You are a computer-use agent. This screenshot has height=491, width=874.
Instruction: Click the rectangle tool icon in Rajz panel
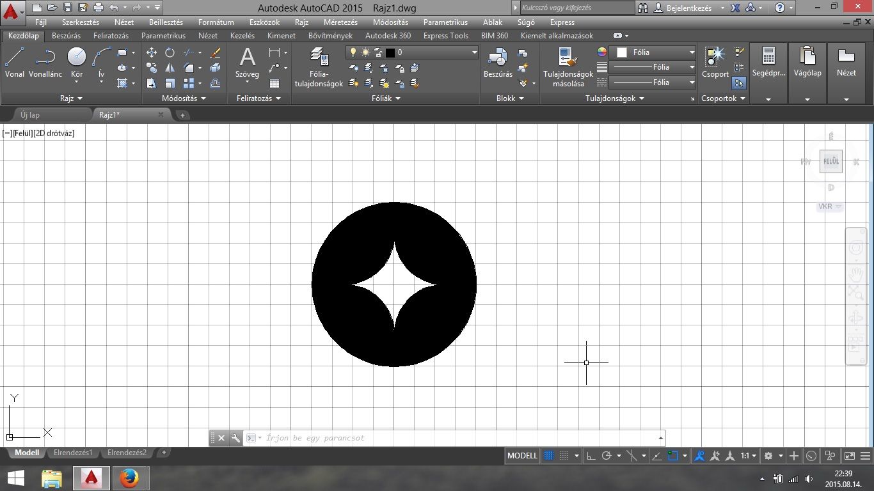(x=123, y=52)
